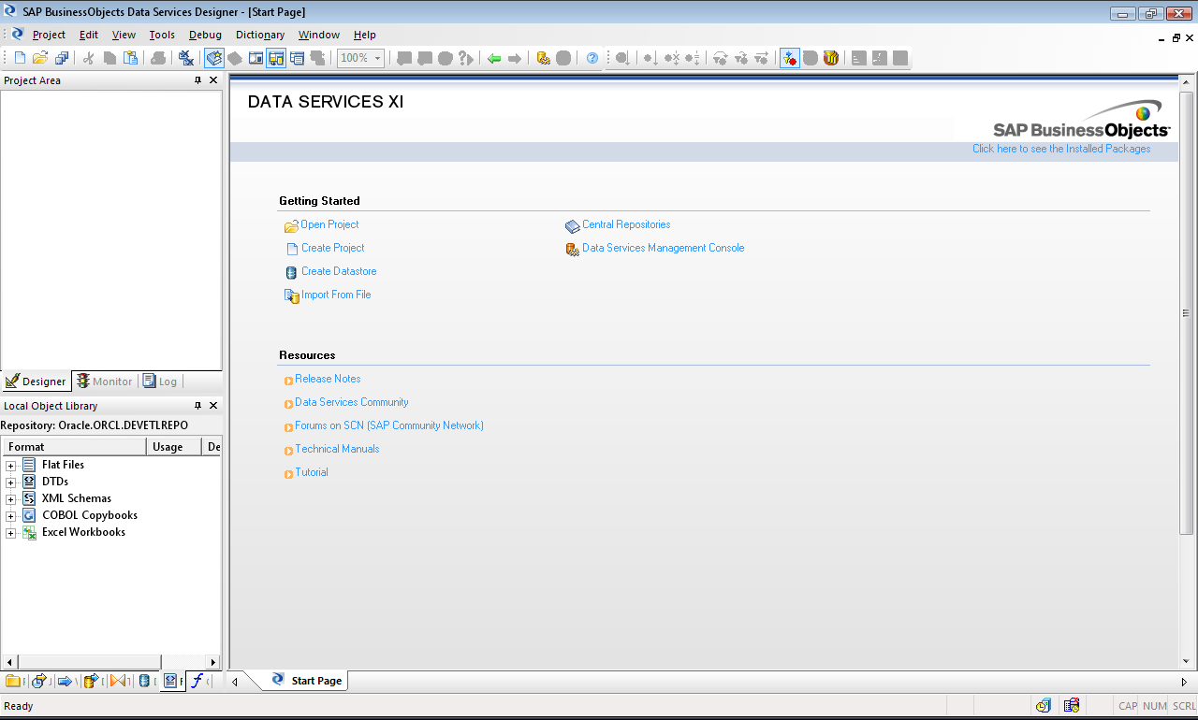Click the Save All toolbar icon
The height and width of the screenshot is (720, 1198).
pos(62,58)
